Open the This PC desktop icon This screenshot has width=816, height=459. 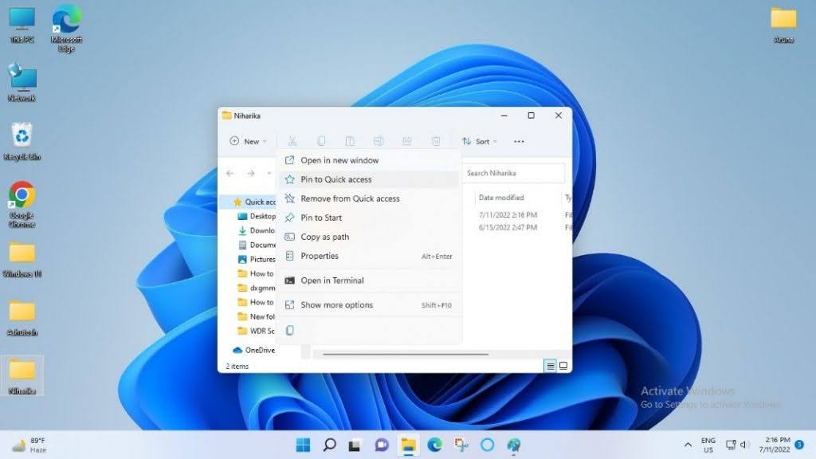point(22,25)
